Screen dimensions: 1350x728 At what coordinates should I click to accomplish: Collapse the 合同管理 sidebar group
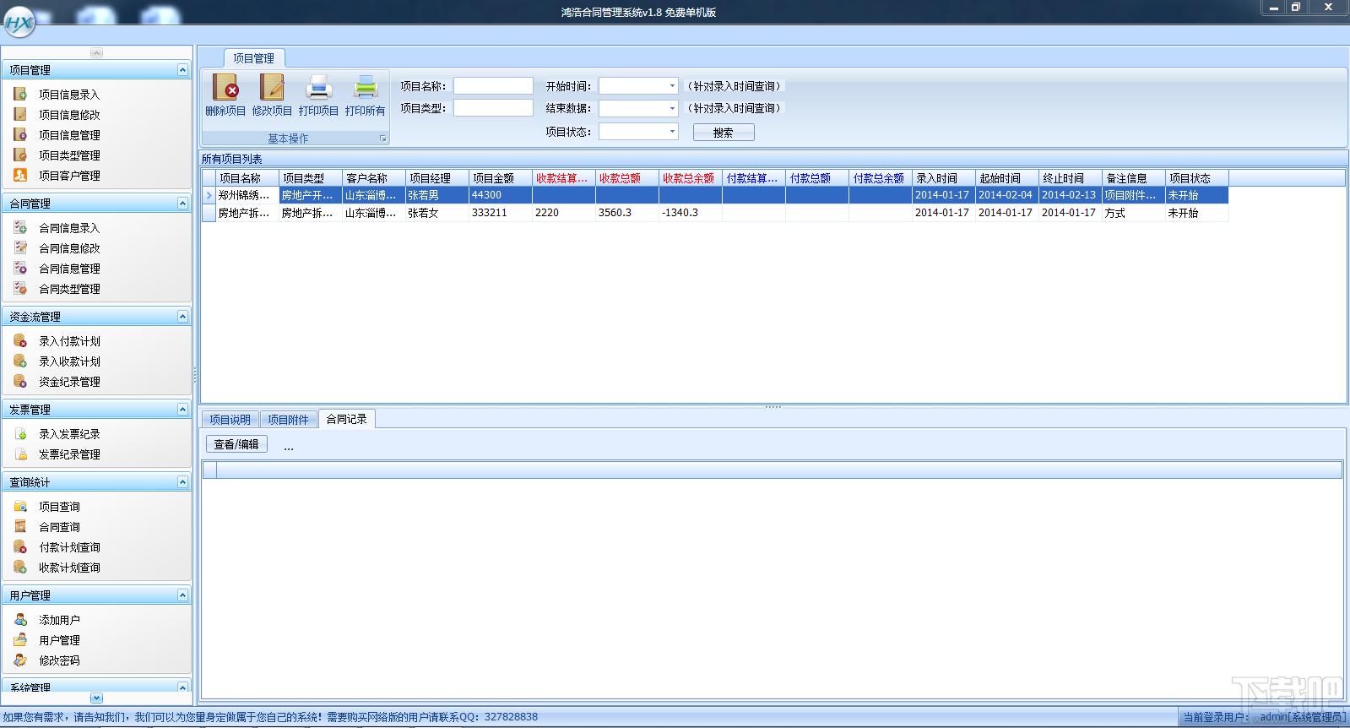point(182,204)
